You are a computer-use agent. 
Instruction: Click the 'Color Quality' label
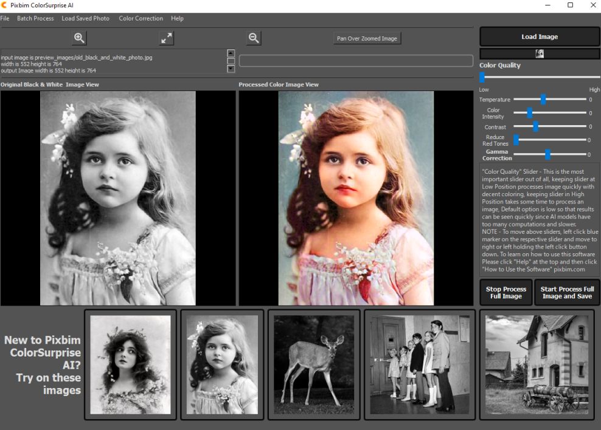500,66
